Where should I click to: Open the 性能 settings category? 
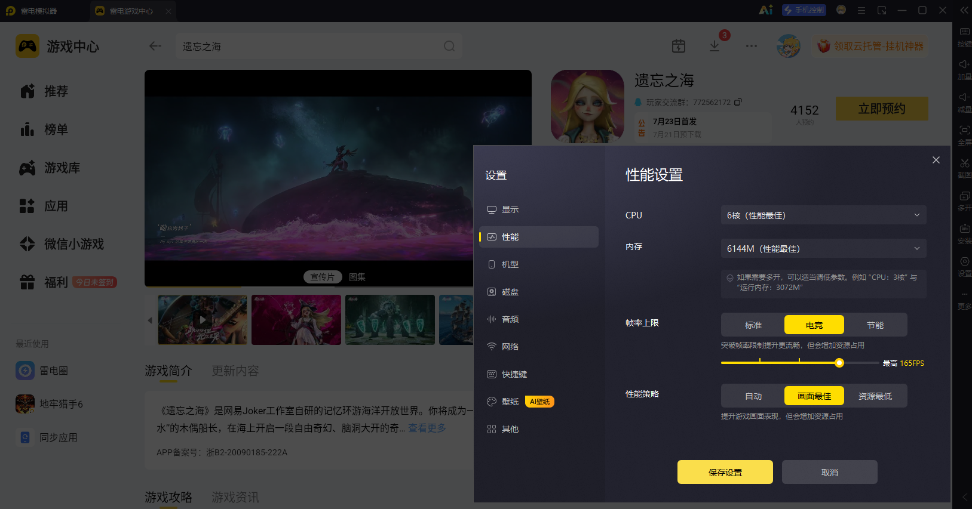coord(539,237)
